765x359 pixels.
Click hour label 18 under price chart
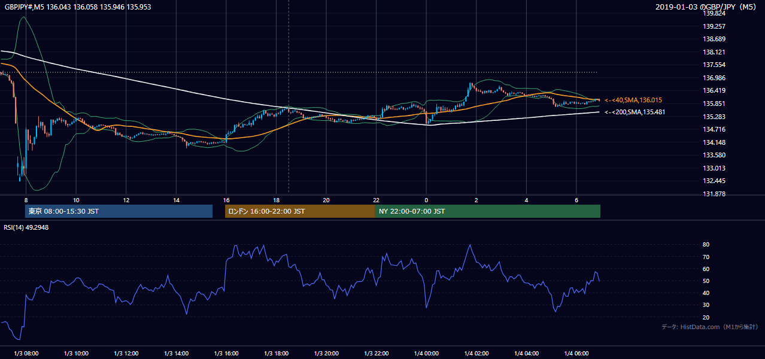click(x=276, y=200)
